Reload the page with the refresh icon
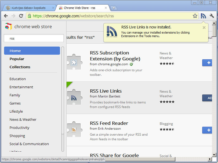This screenshot has height=163, width=218. tap(21, 16)
